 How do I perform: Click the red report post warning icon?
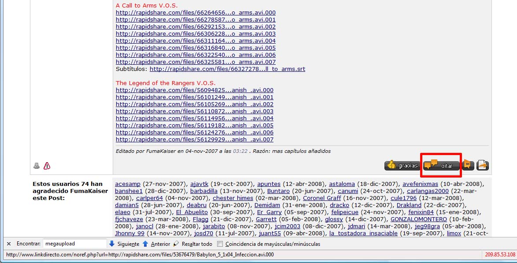(x=47, y=166)
